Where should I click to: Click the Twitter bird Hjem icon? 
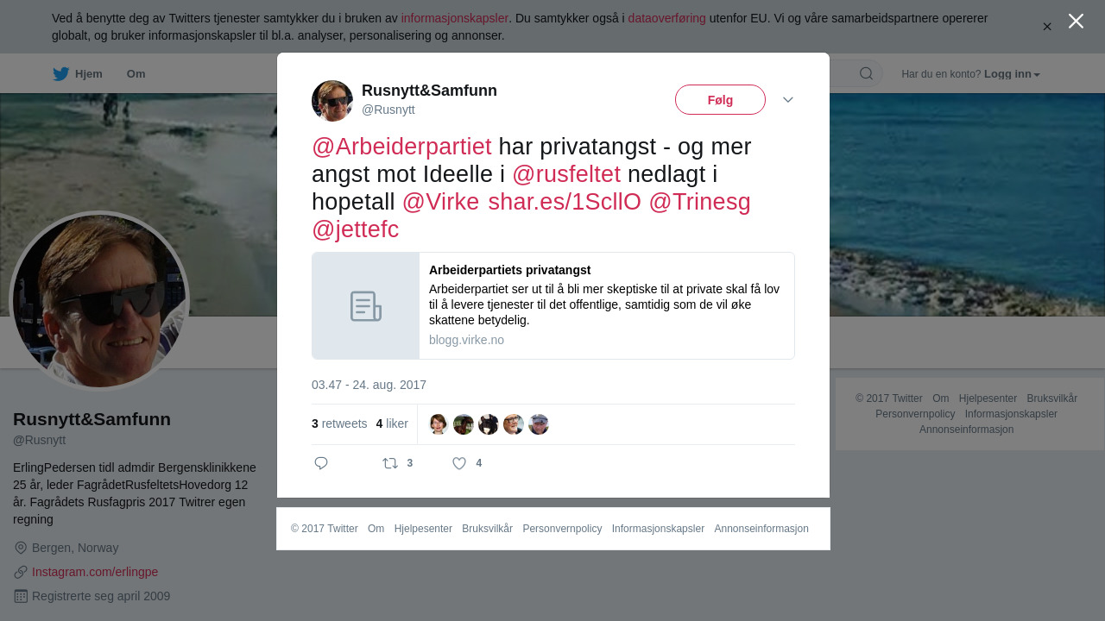pos(60,74)
